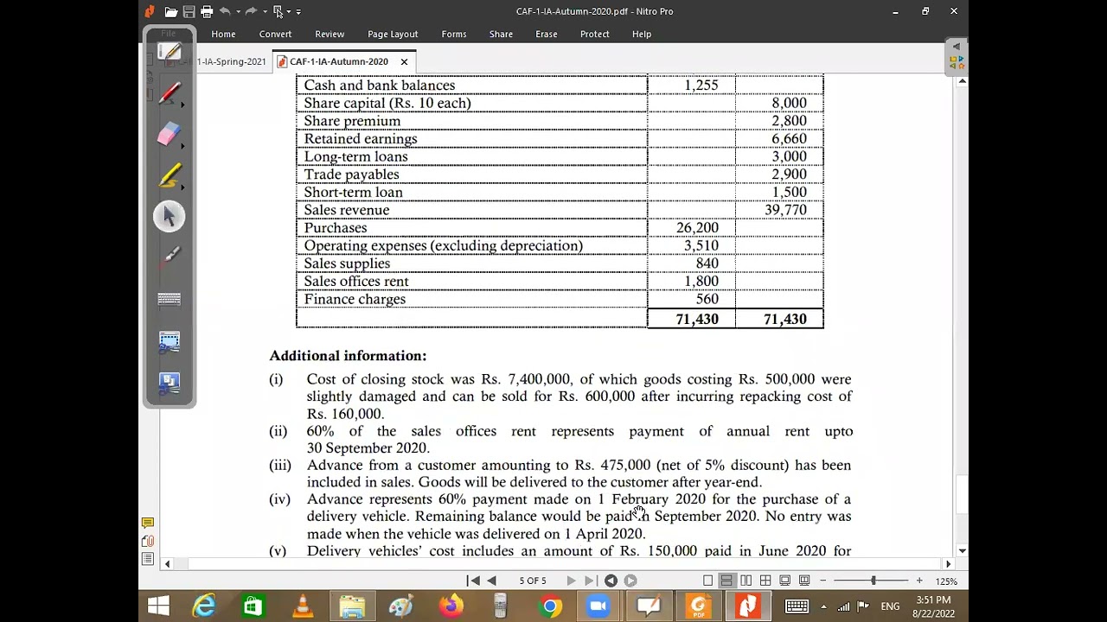Select the mouse pointer tool in annotation toolbar
The width and height of the screenshot is (1107, 622).
click(170, 216)
